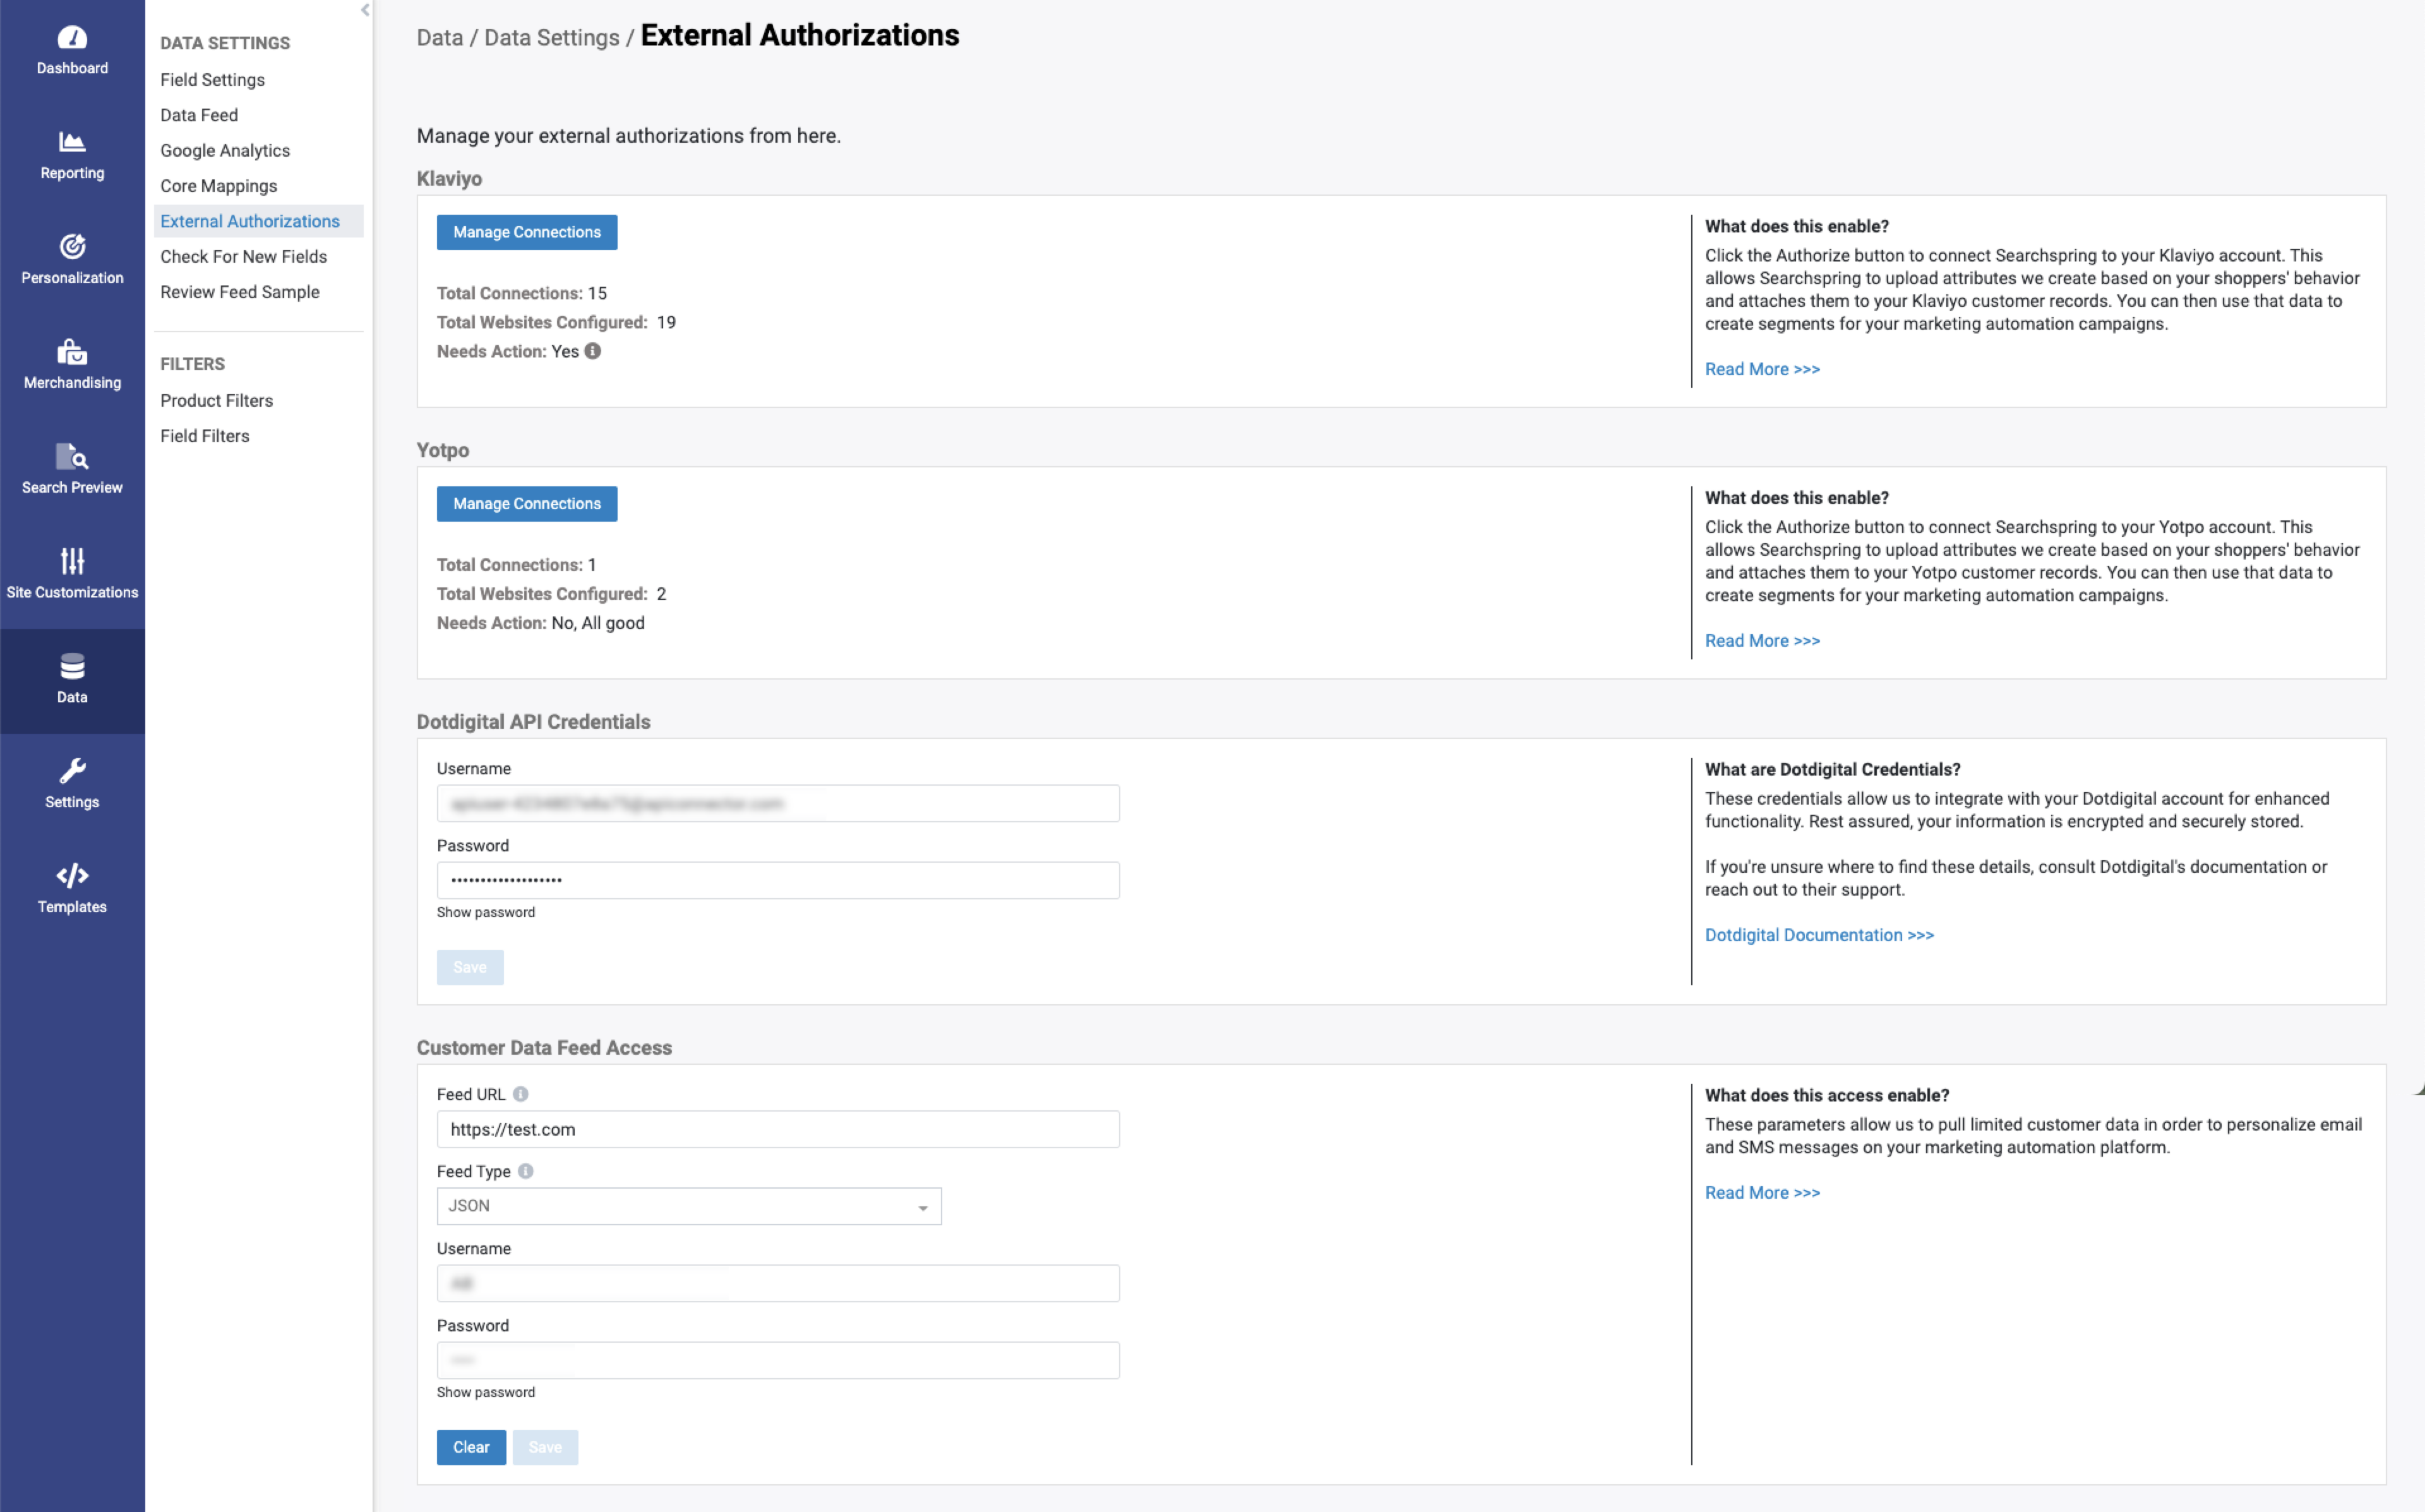Open the Dashboard section icon
Screen dimensions: 2425x1512
click(x=72, y=38)
